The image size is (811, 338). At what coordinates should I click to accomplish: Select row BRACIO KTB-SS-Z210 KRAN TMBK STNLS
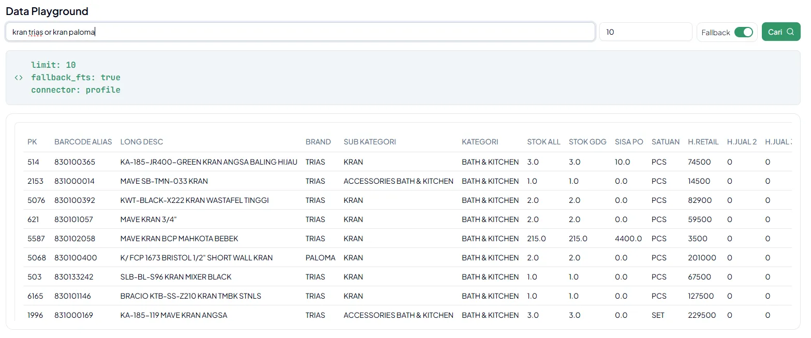coord(408,296)
